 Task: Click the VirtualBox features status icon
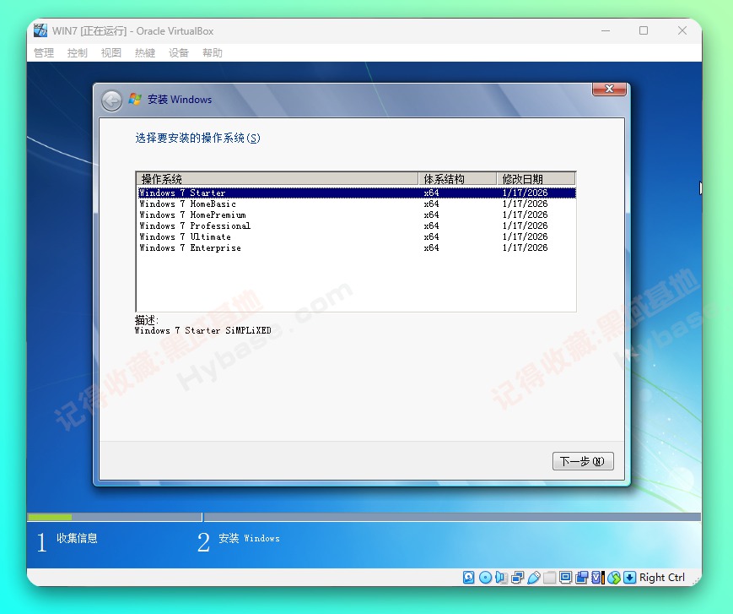596,577
